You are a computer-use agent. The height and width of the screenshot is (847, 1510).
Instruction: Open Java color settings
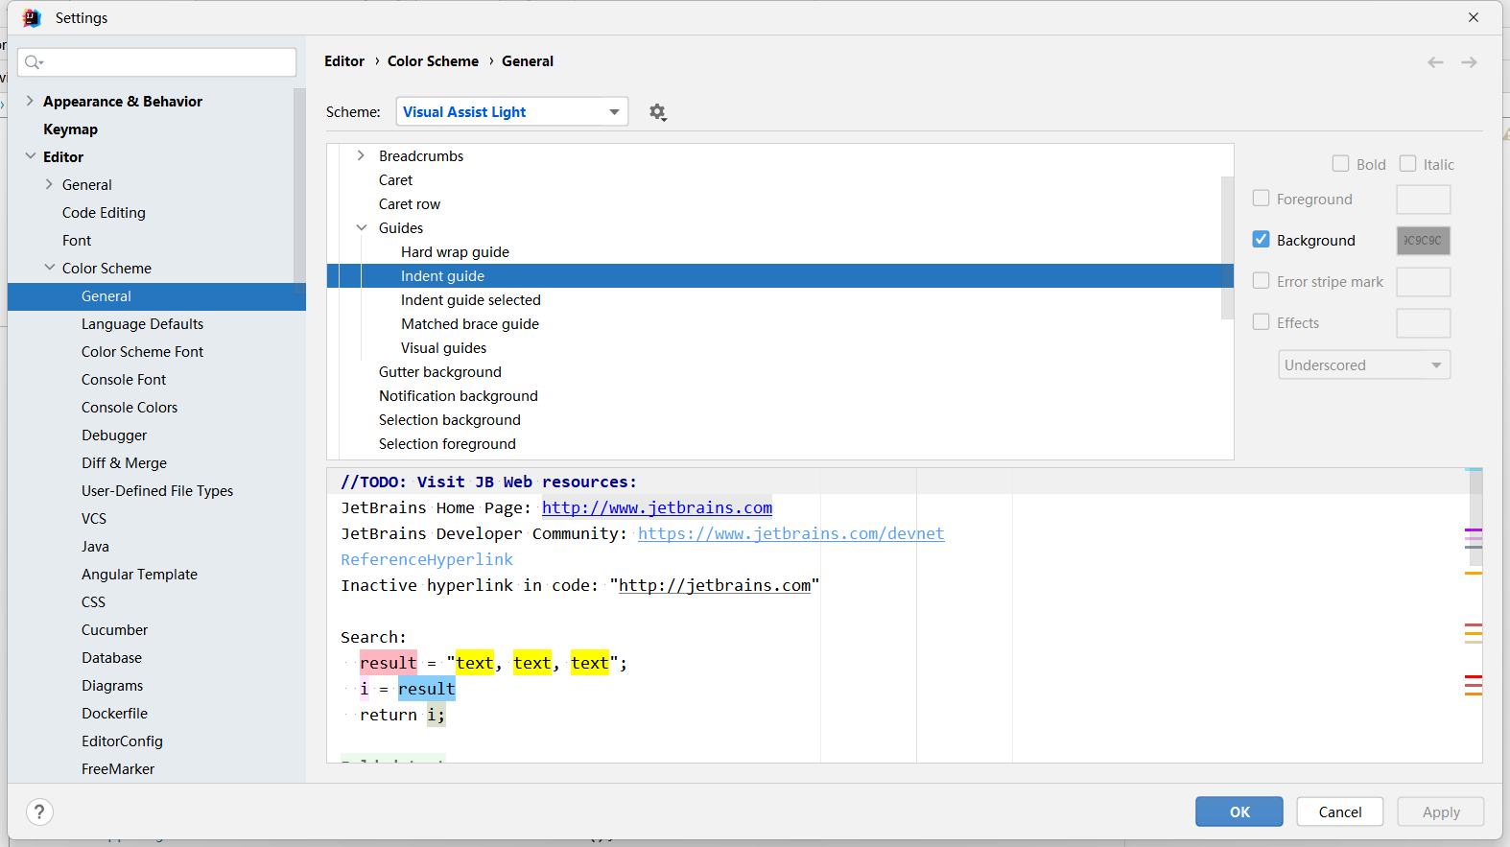pyautogui.click(x=95, y=547)
